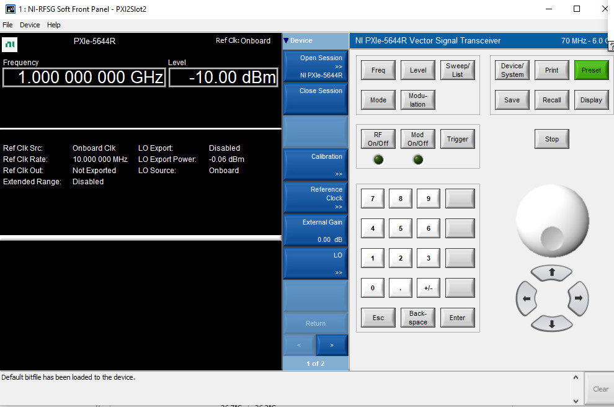Screen dimensions: 614x407
Task: Click the Level value field
Action: pos(223,77)
